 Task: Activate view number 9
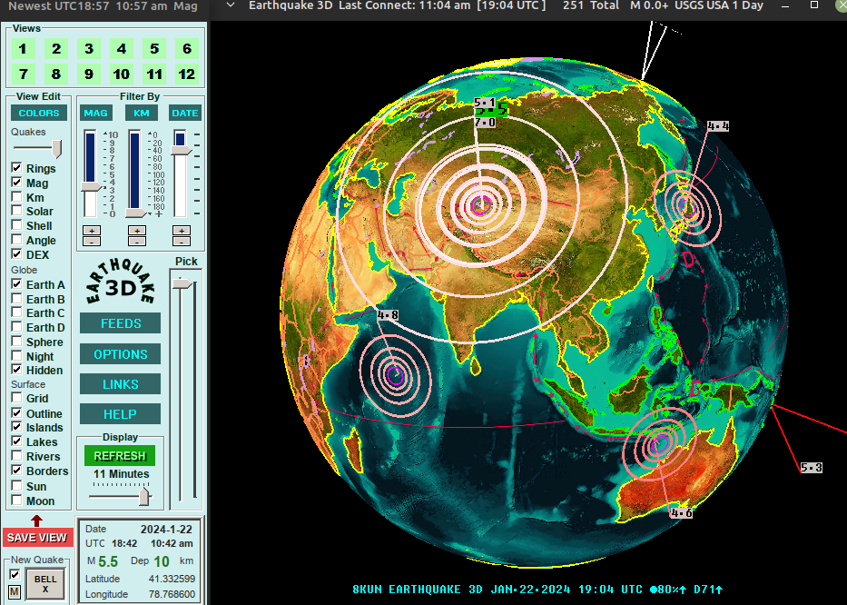(89, 74)
